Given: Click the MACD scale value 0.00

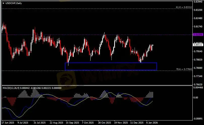Looking at the screenshot, I should click(x=196, y=97).
